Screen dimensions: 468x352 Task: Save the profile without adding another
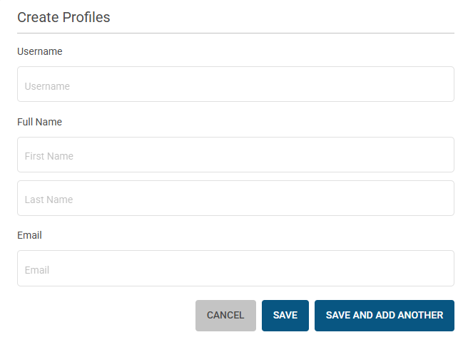[x=285, y=316]
